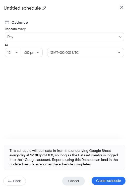129x188 pixels.
Task: Cancel the schedule creation
Action: 74,181
